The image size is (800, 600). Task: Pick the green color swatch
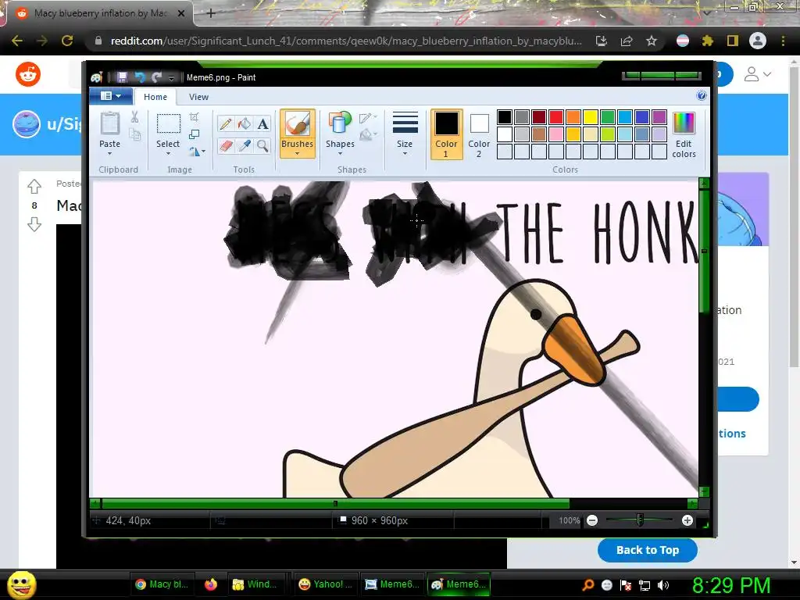(x=608, y=117)
